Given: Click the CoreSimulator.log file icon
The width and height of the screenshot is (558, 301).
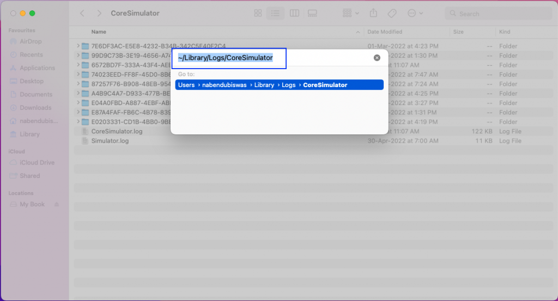Looking at the screenshot, I should 85,132.
